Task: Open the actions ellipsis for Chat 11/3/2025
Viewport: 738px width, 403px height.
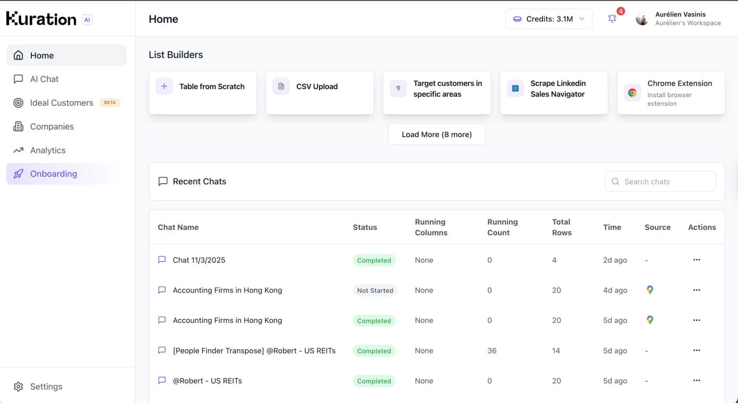Action: pos(697,260)
